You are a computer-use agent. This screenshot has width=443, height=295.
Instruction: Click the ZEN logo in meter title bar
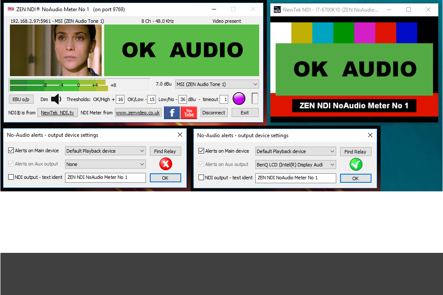click(11, 9)
